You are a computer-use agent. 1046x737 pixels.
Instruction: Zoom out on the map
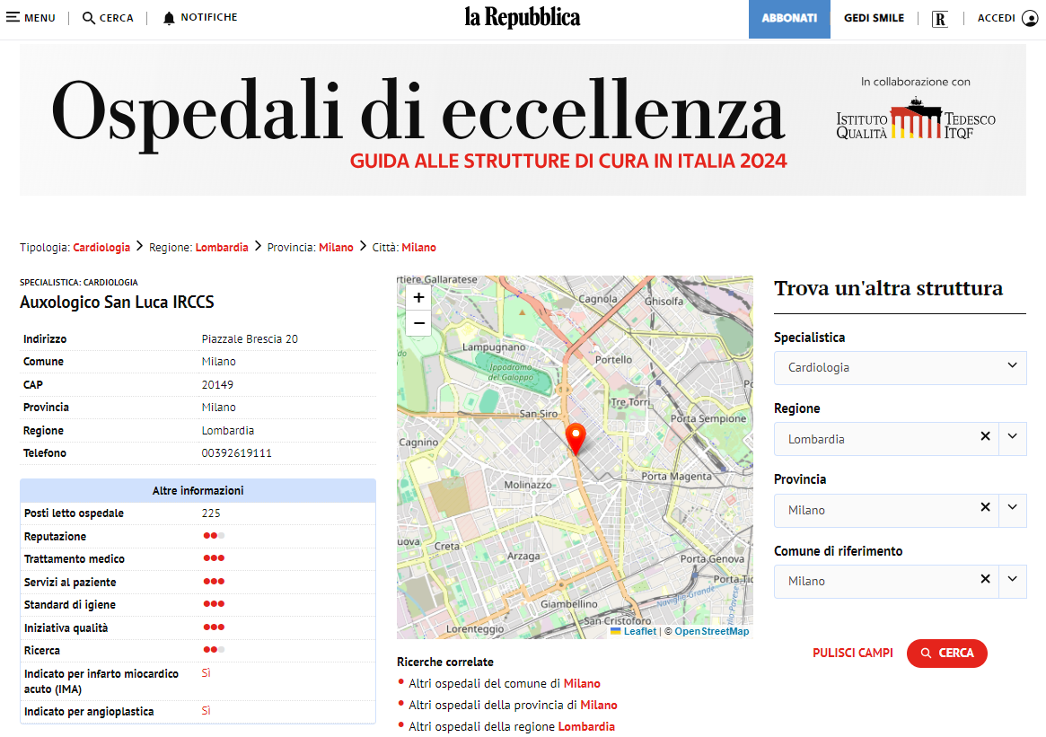(418, 323)
